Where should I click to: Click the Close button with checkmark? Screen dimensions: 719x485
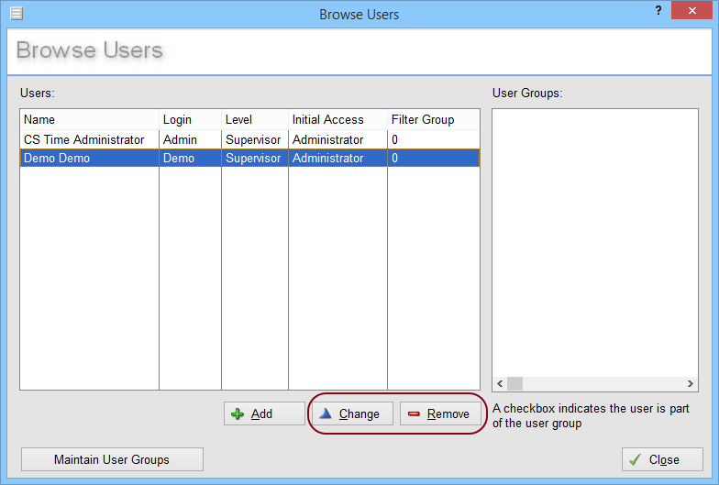tap(662, 459)
